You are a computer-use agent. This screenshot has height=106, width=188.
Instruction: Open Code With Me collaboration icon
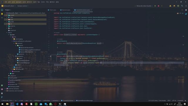[170, 6]
